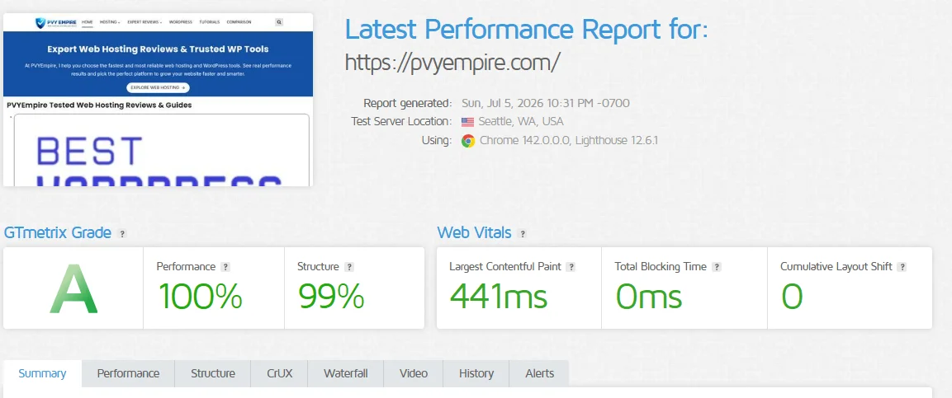Click Chrome 142.0.0.0, Lighthouse 12.6.1 text

[569, 141]
